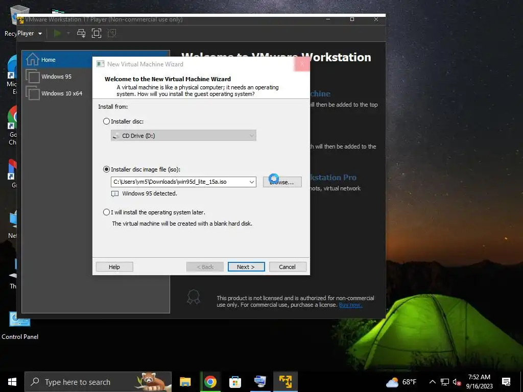Click the Next > button
Viewport: 523px width, 392px height.
246,266
